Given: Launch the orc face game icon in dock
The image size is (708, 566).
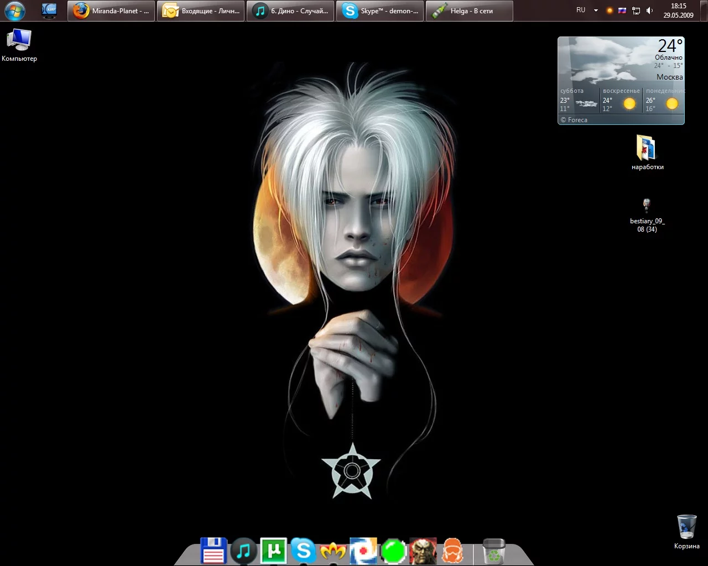Looking at the screenshot, I should point(423,551).
